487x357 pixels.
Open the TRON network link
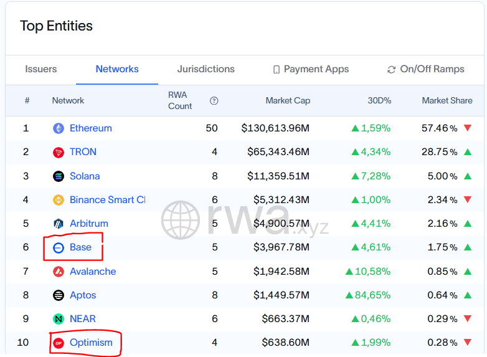pos(83,151)
